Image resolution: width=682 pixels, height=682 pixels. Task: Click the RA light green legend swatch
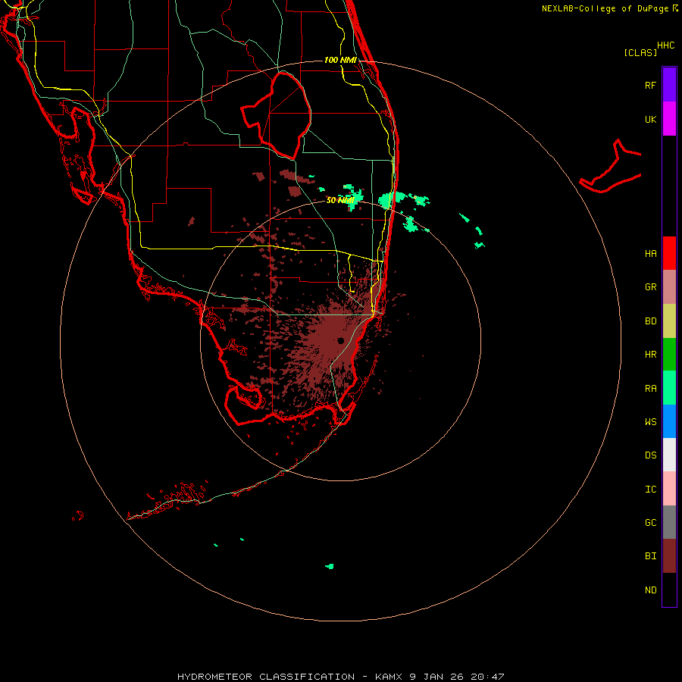(669, 388)
